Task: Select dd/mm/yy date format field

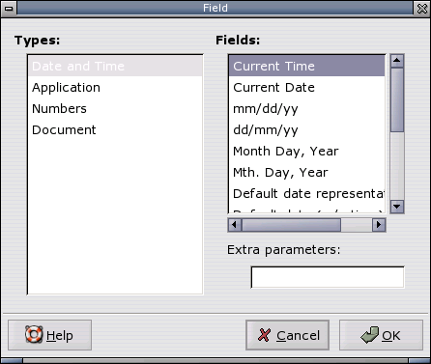Action: [306, 130]
